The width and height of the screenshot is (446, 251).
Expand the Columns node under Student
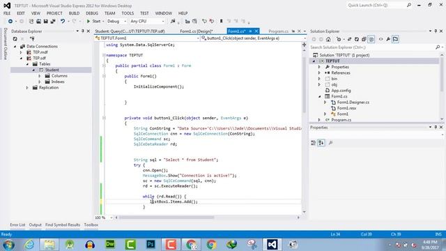[x=40, y=76]
